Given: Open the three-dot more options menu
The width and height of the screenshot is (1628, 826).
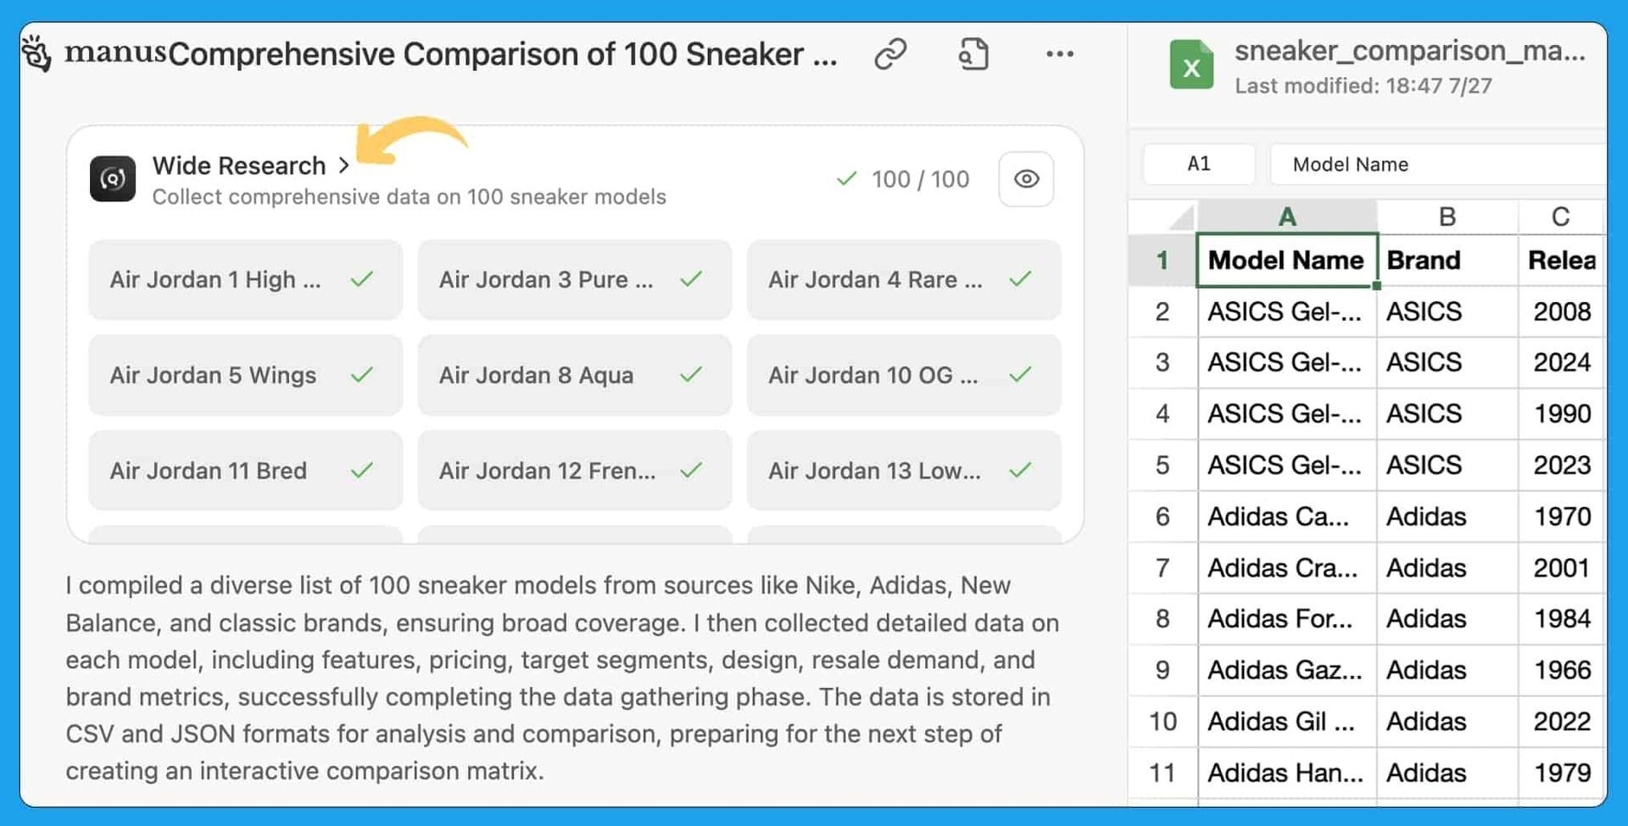Looking at the screenshot, I should (x=1060, y=53).
